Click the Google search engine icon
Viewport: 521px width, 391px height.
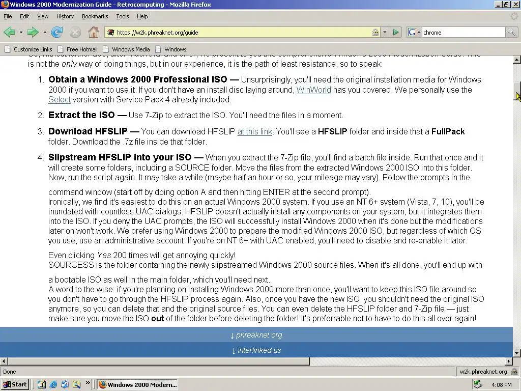click(412, 32)
